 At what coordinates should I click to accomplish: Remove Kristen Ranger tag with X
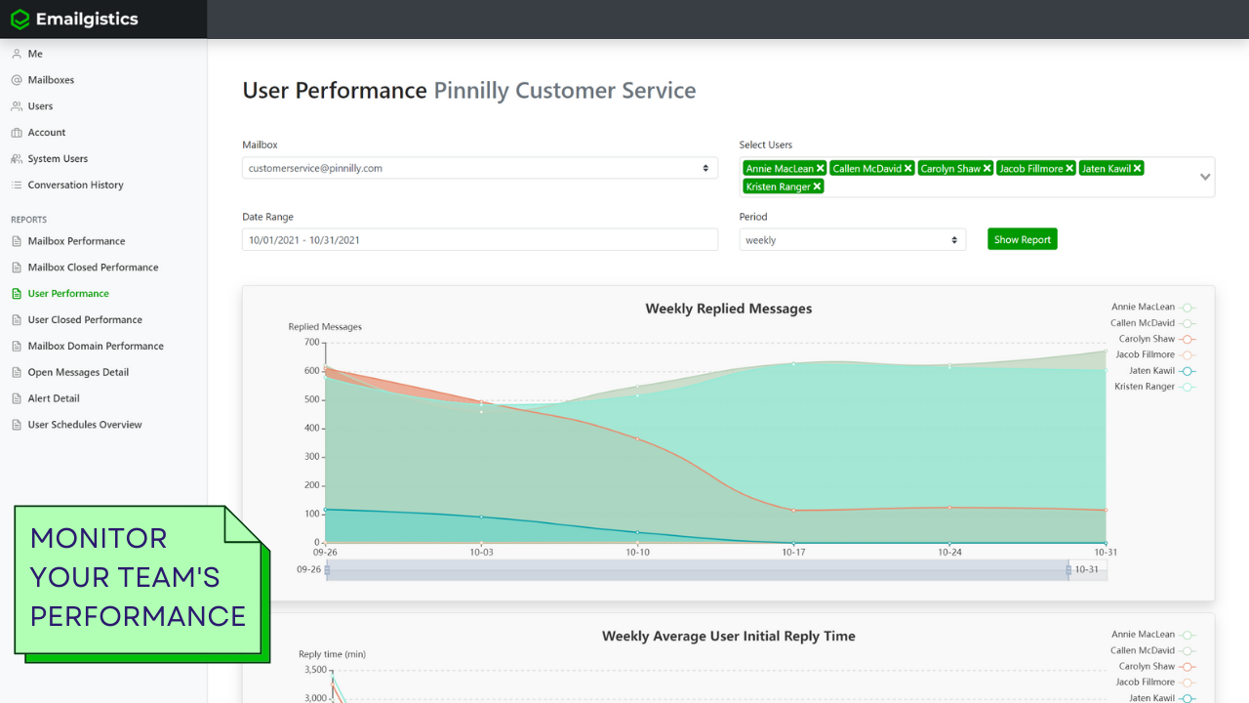click(818, 186)
